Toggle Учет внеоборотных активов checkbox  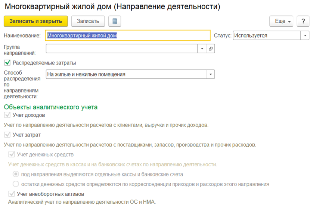click(x=12, y=194)
